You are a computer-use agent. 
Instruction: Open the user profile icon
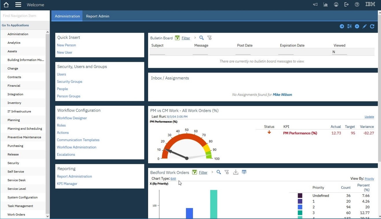pos(336,5)
